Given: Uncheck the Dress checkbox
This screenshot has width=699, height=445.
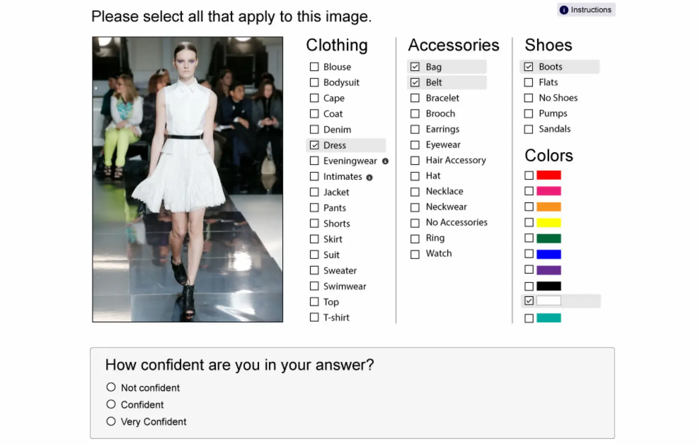Looking at the screenshot, I should tap(314, 145).
